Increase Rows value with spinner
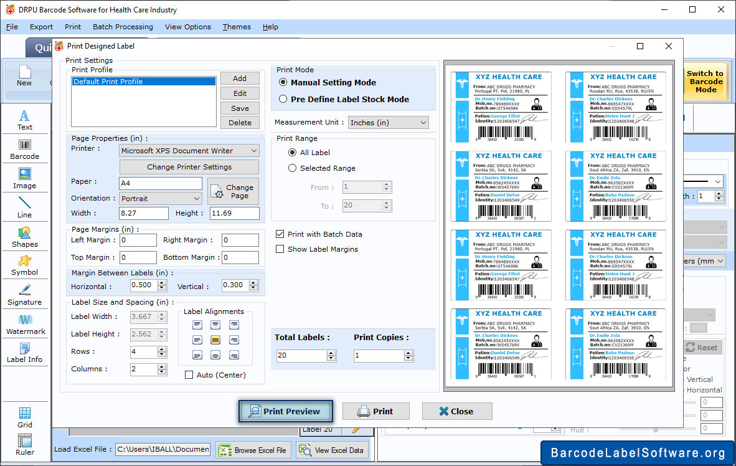Screen dimensions: 736x466 coord(162,349)
